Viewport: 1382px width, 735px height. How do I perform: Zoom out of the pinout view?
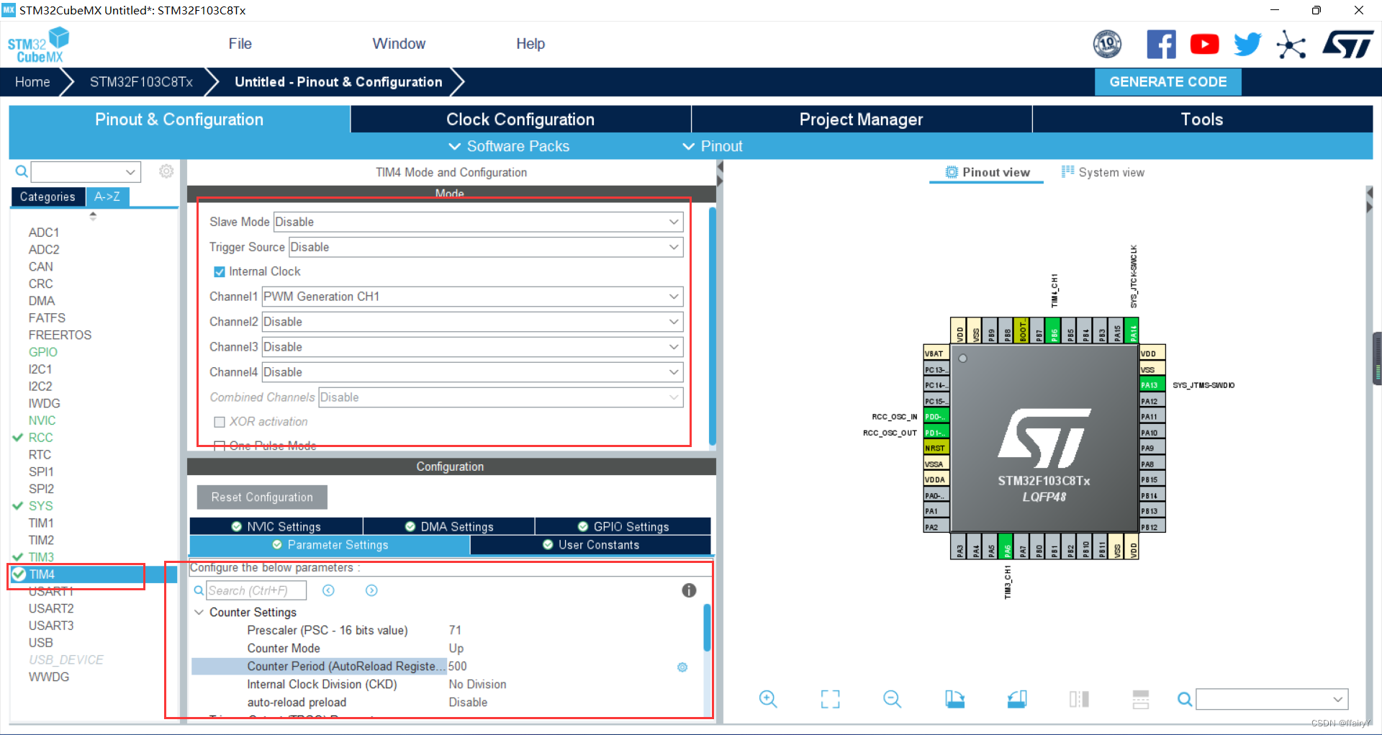892,698
